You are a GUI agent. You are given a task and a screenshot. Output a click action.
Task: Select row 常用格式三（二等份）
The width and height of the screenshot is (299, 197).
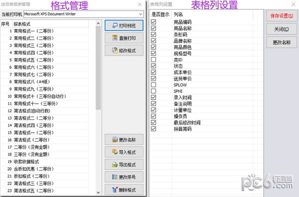[x=44, y=45]
